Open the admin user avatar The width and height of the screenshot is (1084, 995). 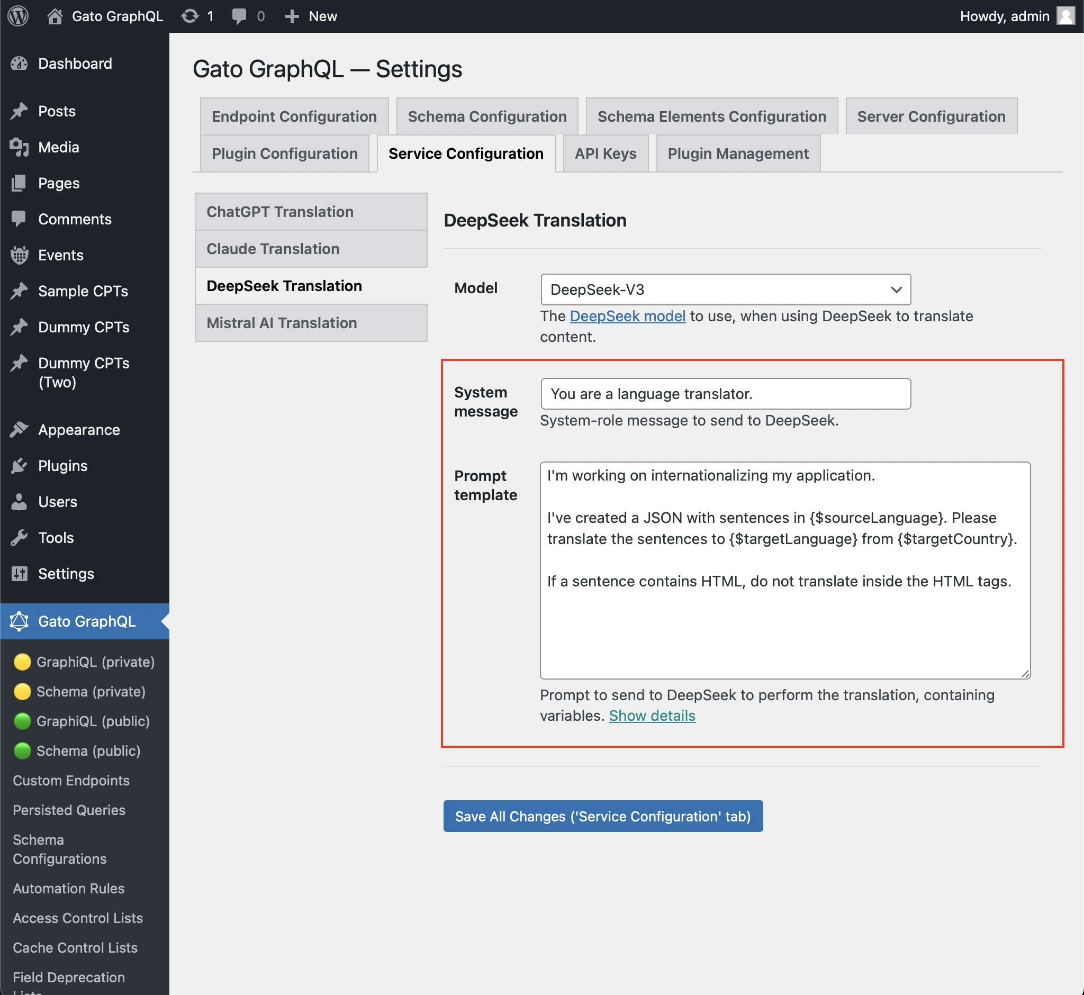click(x=1065, y=16)
